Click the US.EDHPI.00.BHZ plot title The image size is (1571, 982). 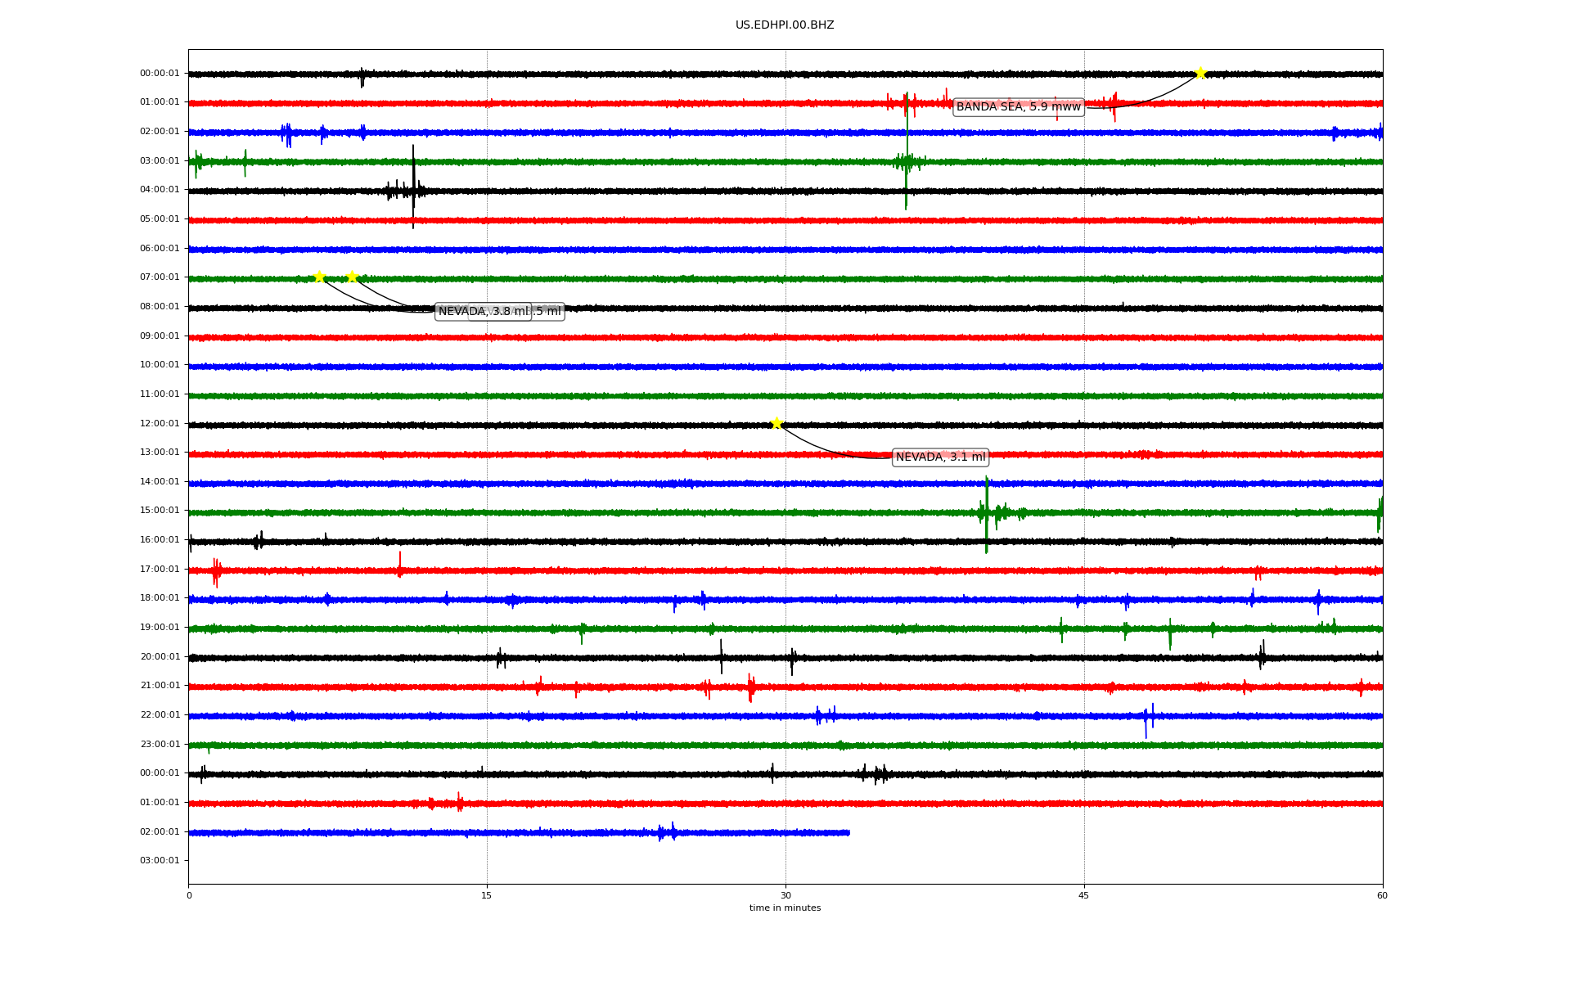[785, 25]
